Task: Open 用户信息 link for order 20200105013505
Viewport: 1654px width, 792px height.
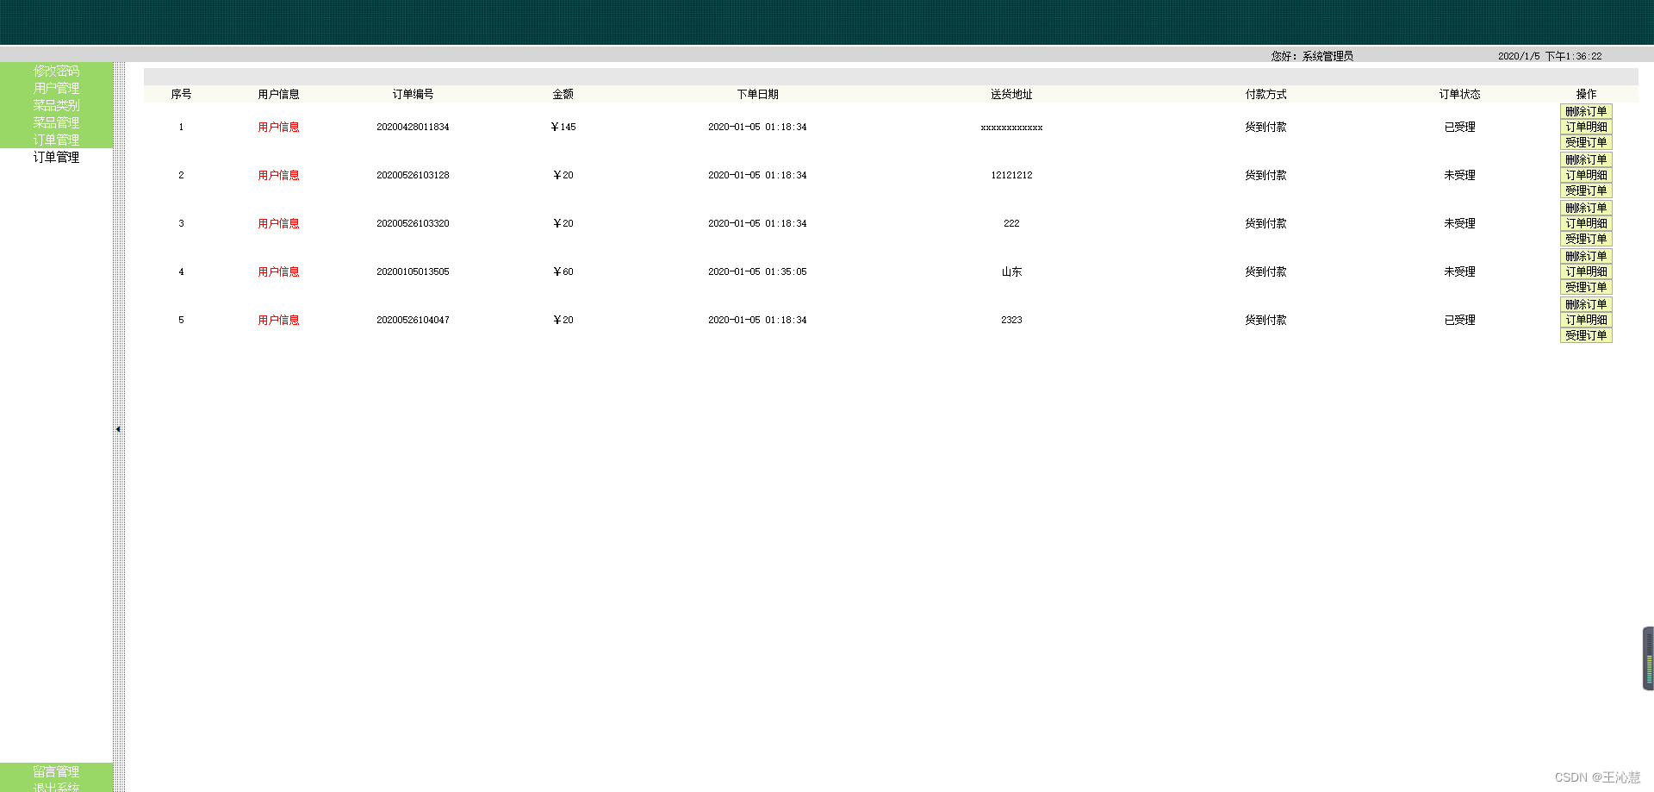Action: (x=278, y=271)
